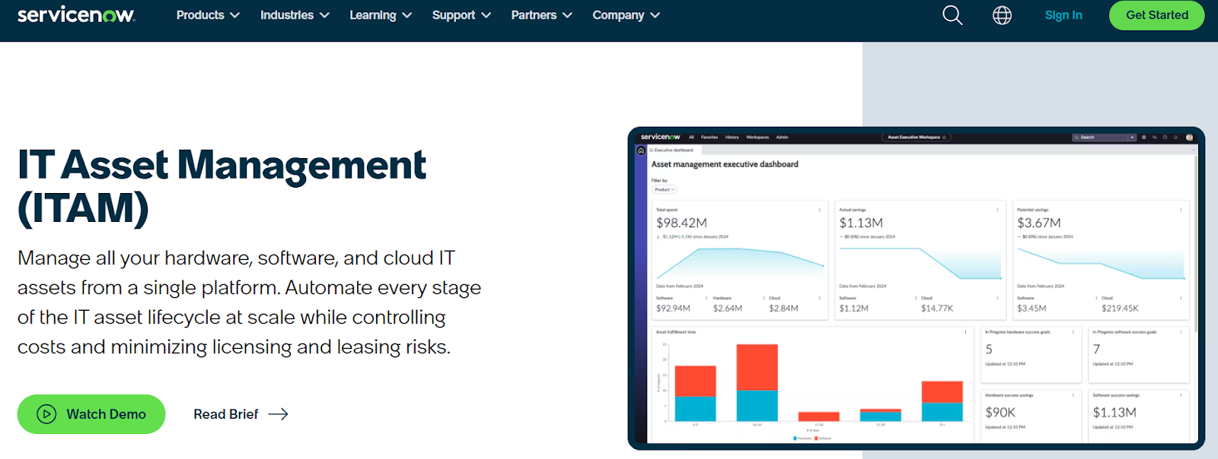Click the ServiceNow logo in the site header
Viewport: 1218px width, 459px height.
point(76,14)
